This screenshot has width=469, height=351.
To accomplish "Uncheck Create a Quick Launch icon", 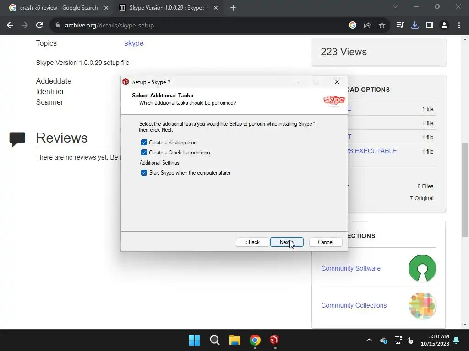I will (x=144, y=153).
